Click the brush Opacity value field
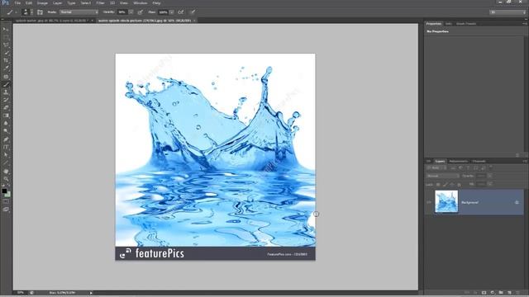 click(x=122, y=12)
